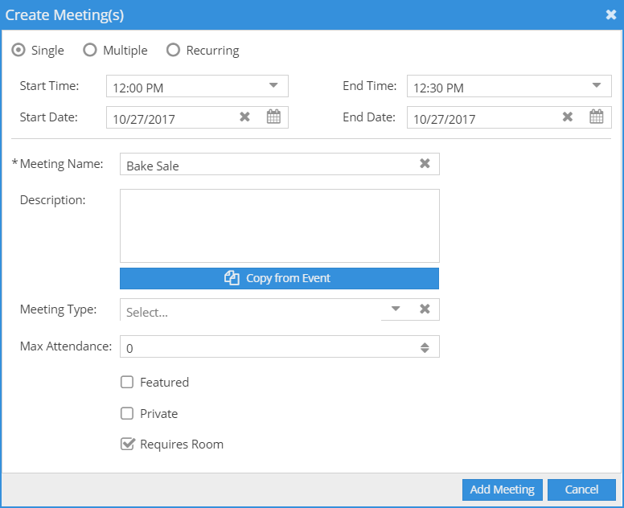Viewport: 624px width, 508px height.
Task: Click the Add Meeting button
Action: point(503,490)
